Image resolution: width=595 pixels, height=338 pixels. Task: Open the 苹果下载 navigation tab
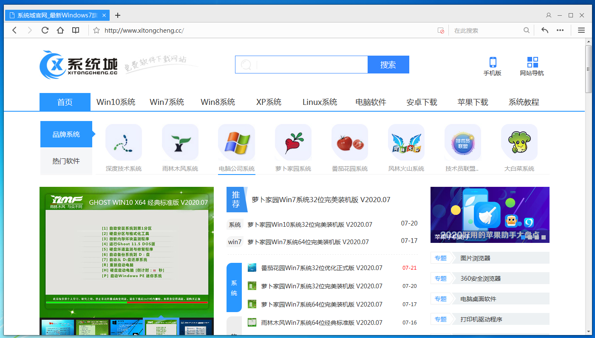point(473,102)
